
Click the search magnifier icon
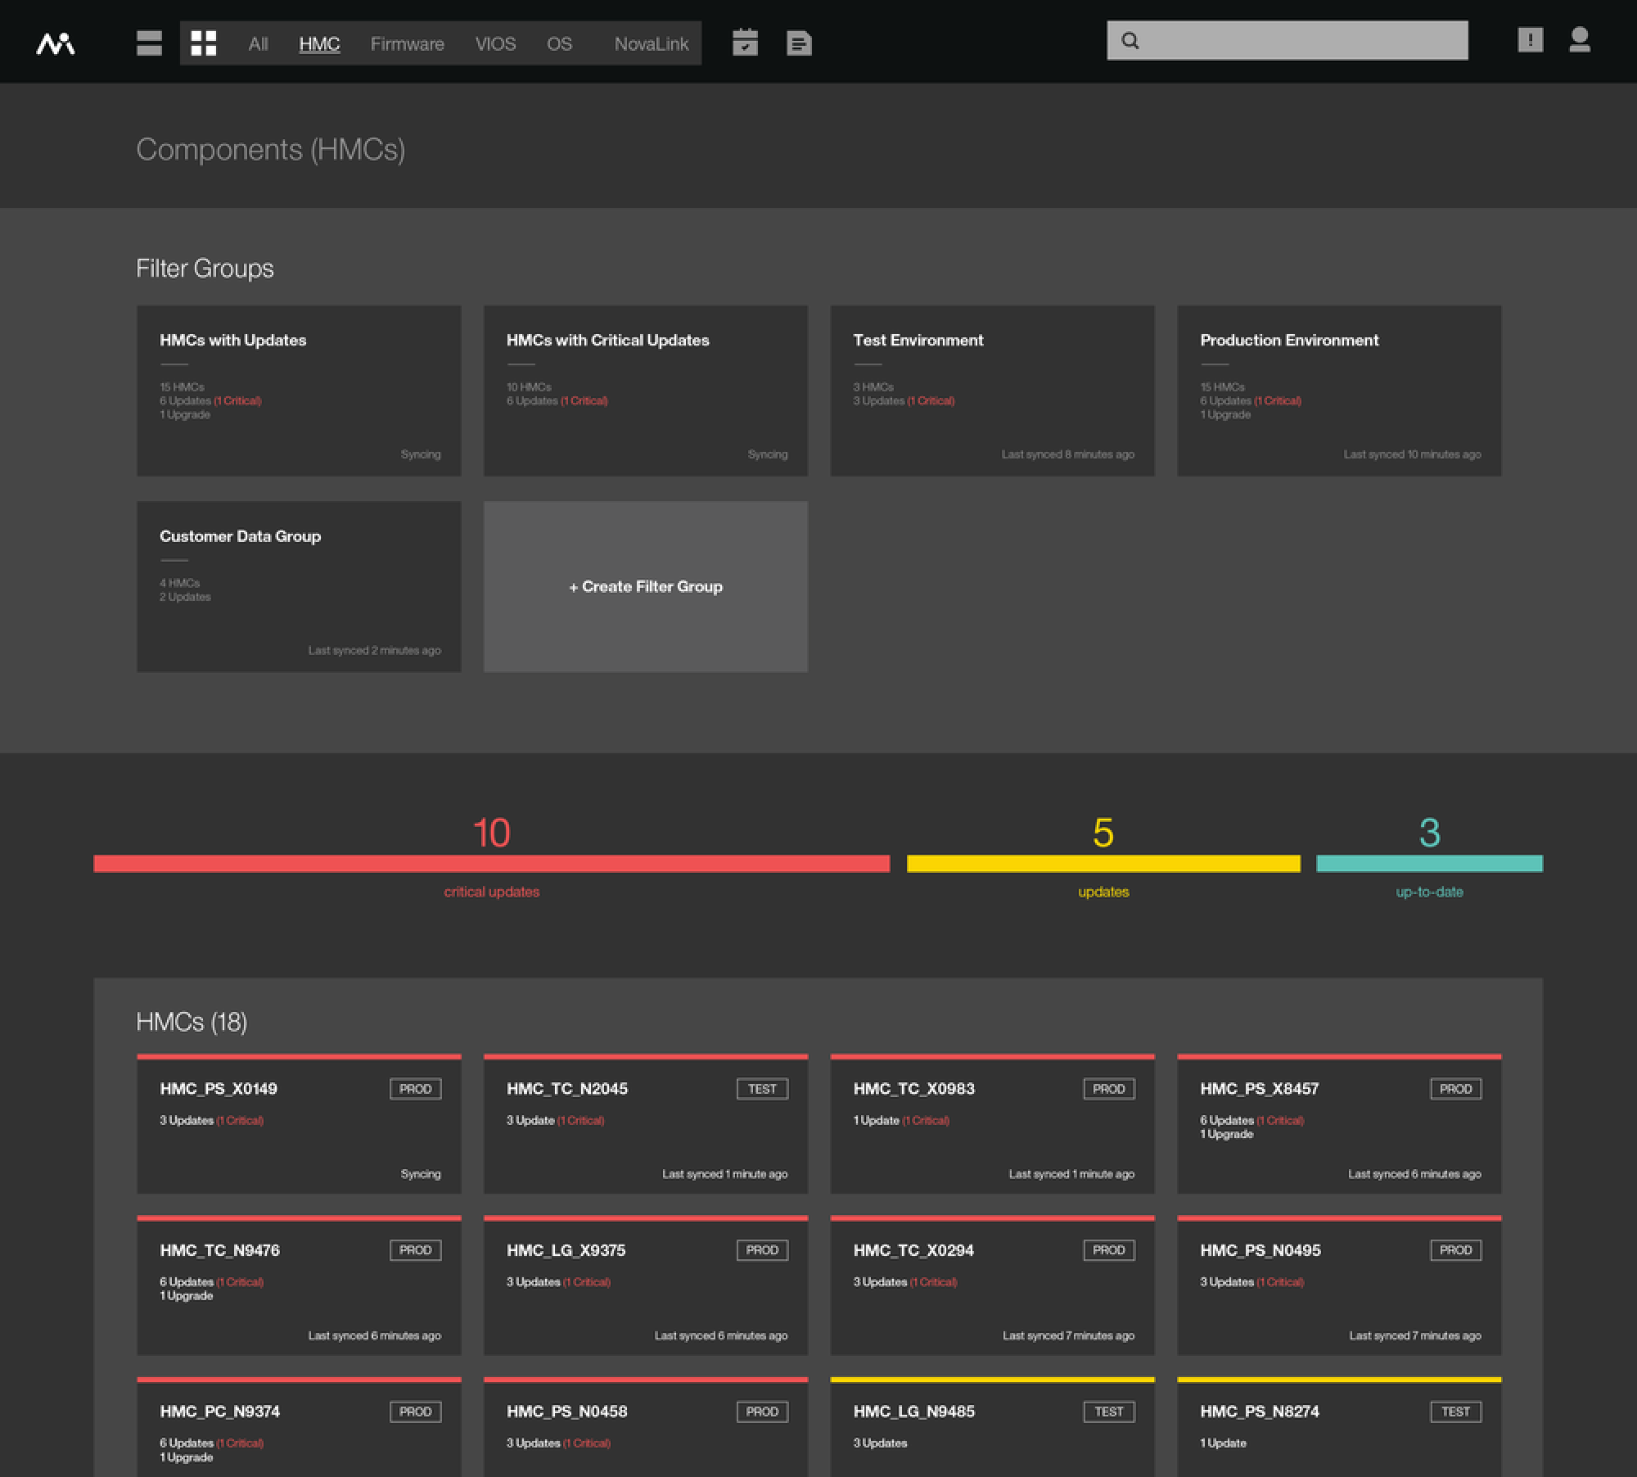click(x=1130, y=41)
